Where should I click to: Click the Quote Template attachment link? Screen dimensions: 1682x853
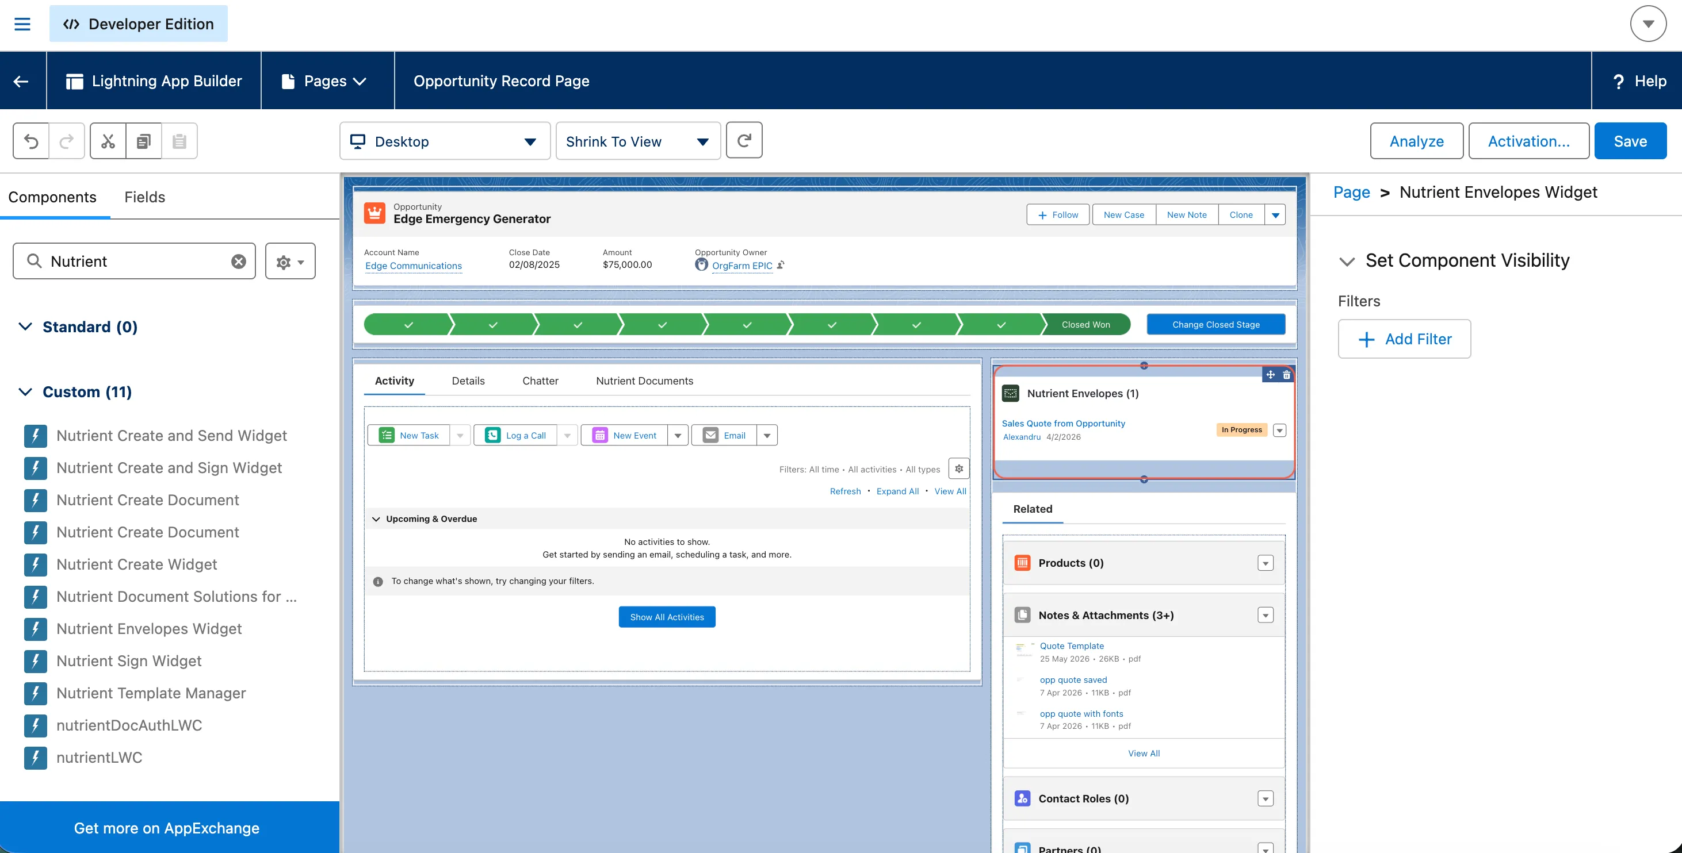[1072, 645]
